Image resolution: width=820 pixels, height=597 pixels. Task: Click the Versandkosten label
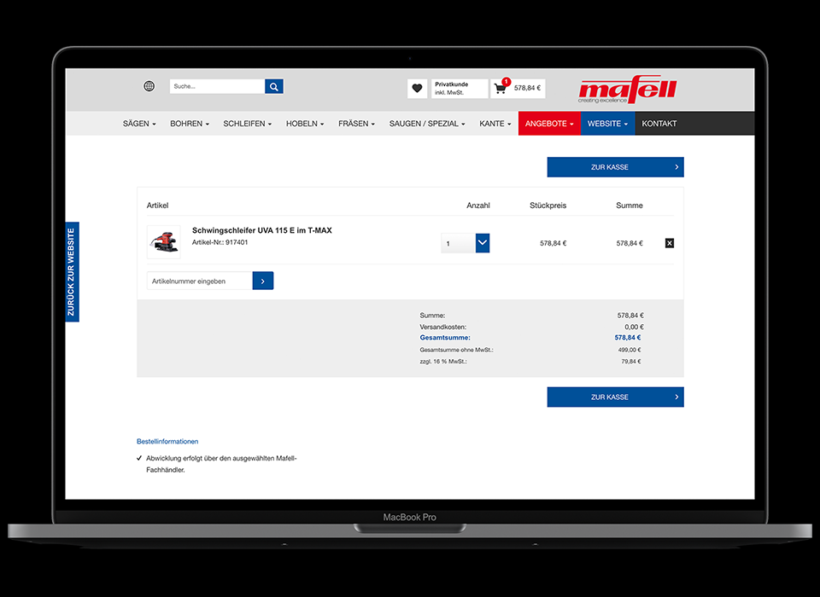click(443, 327)
